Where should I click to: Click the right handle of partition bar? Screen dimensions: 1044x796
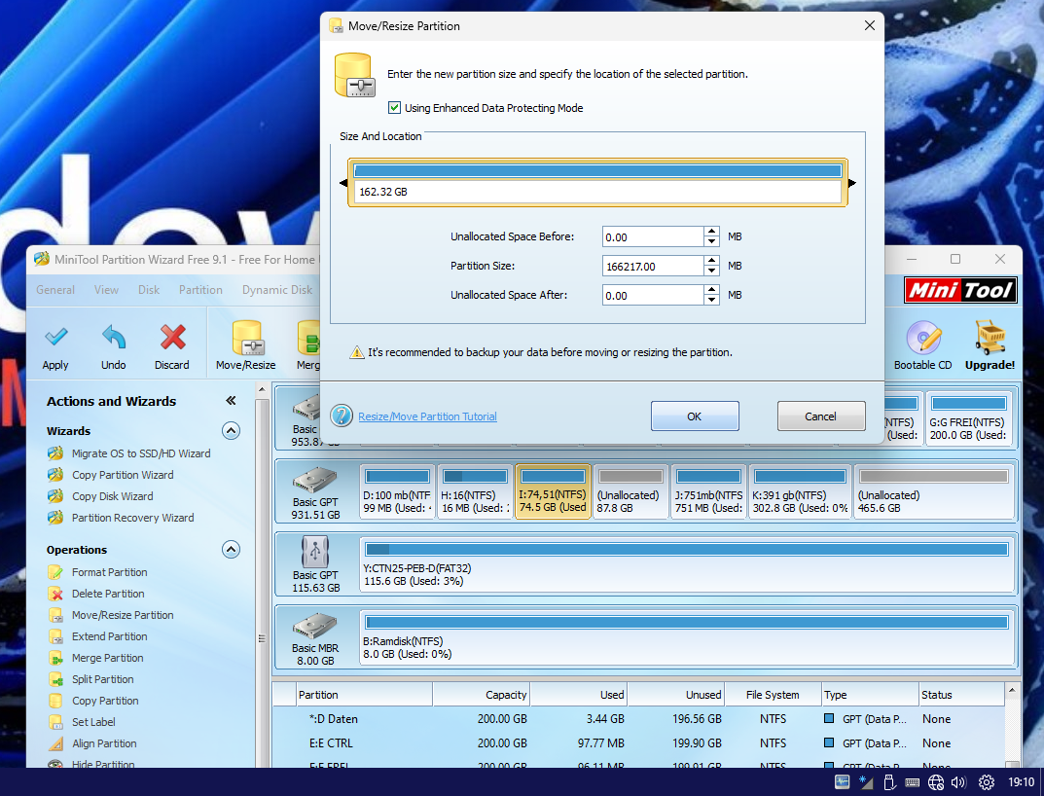point(851,183)
